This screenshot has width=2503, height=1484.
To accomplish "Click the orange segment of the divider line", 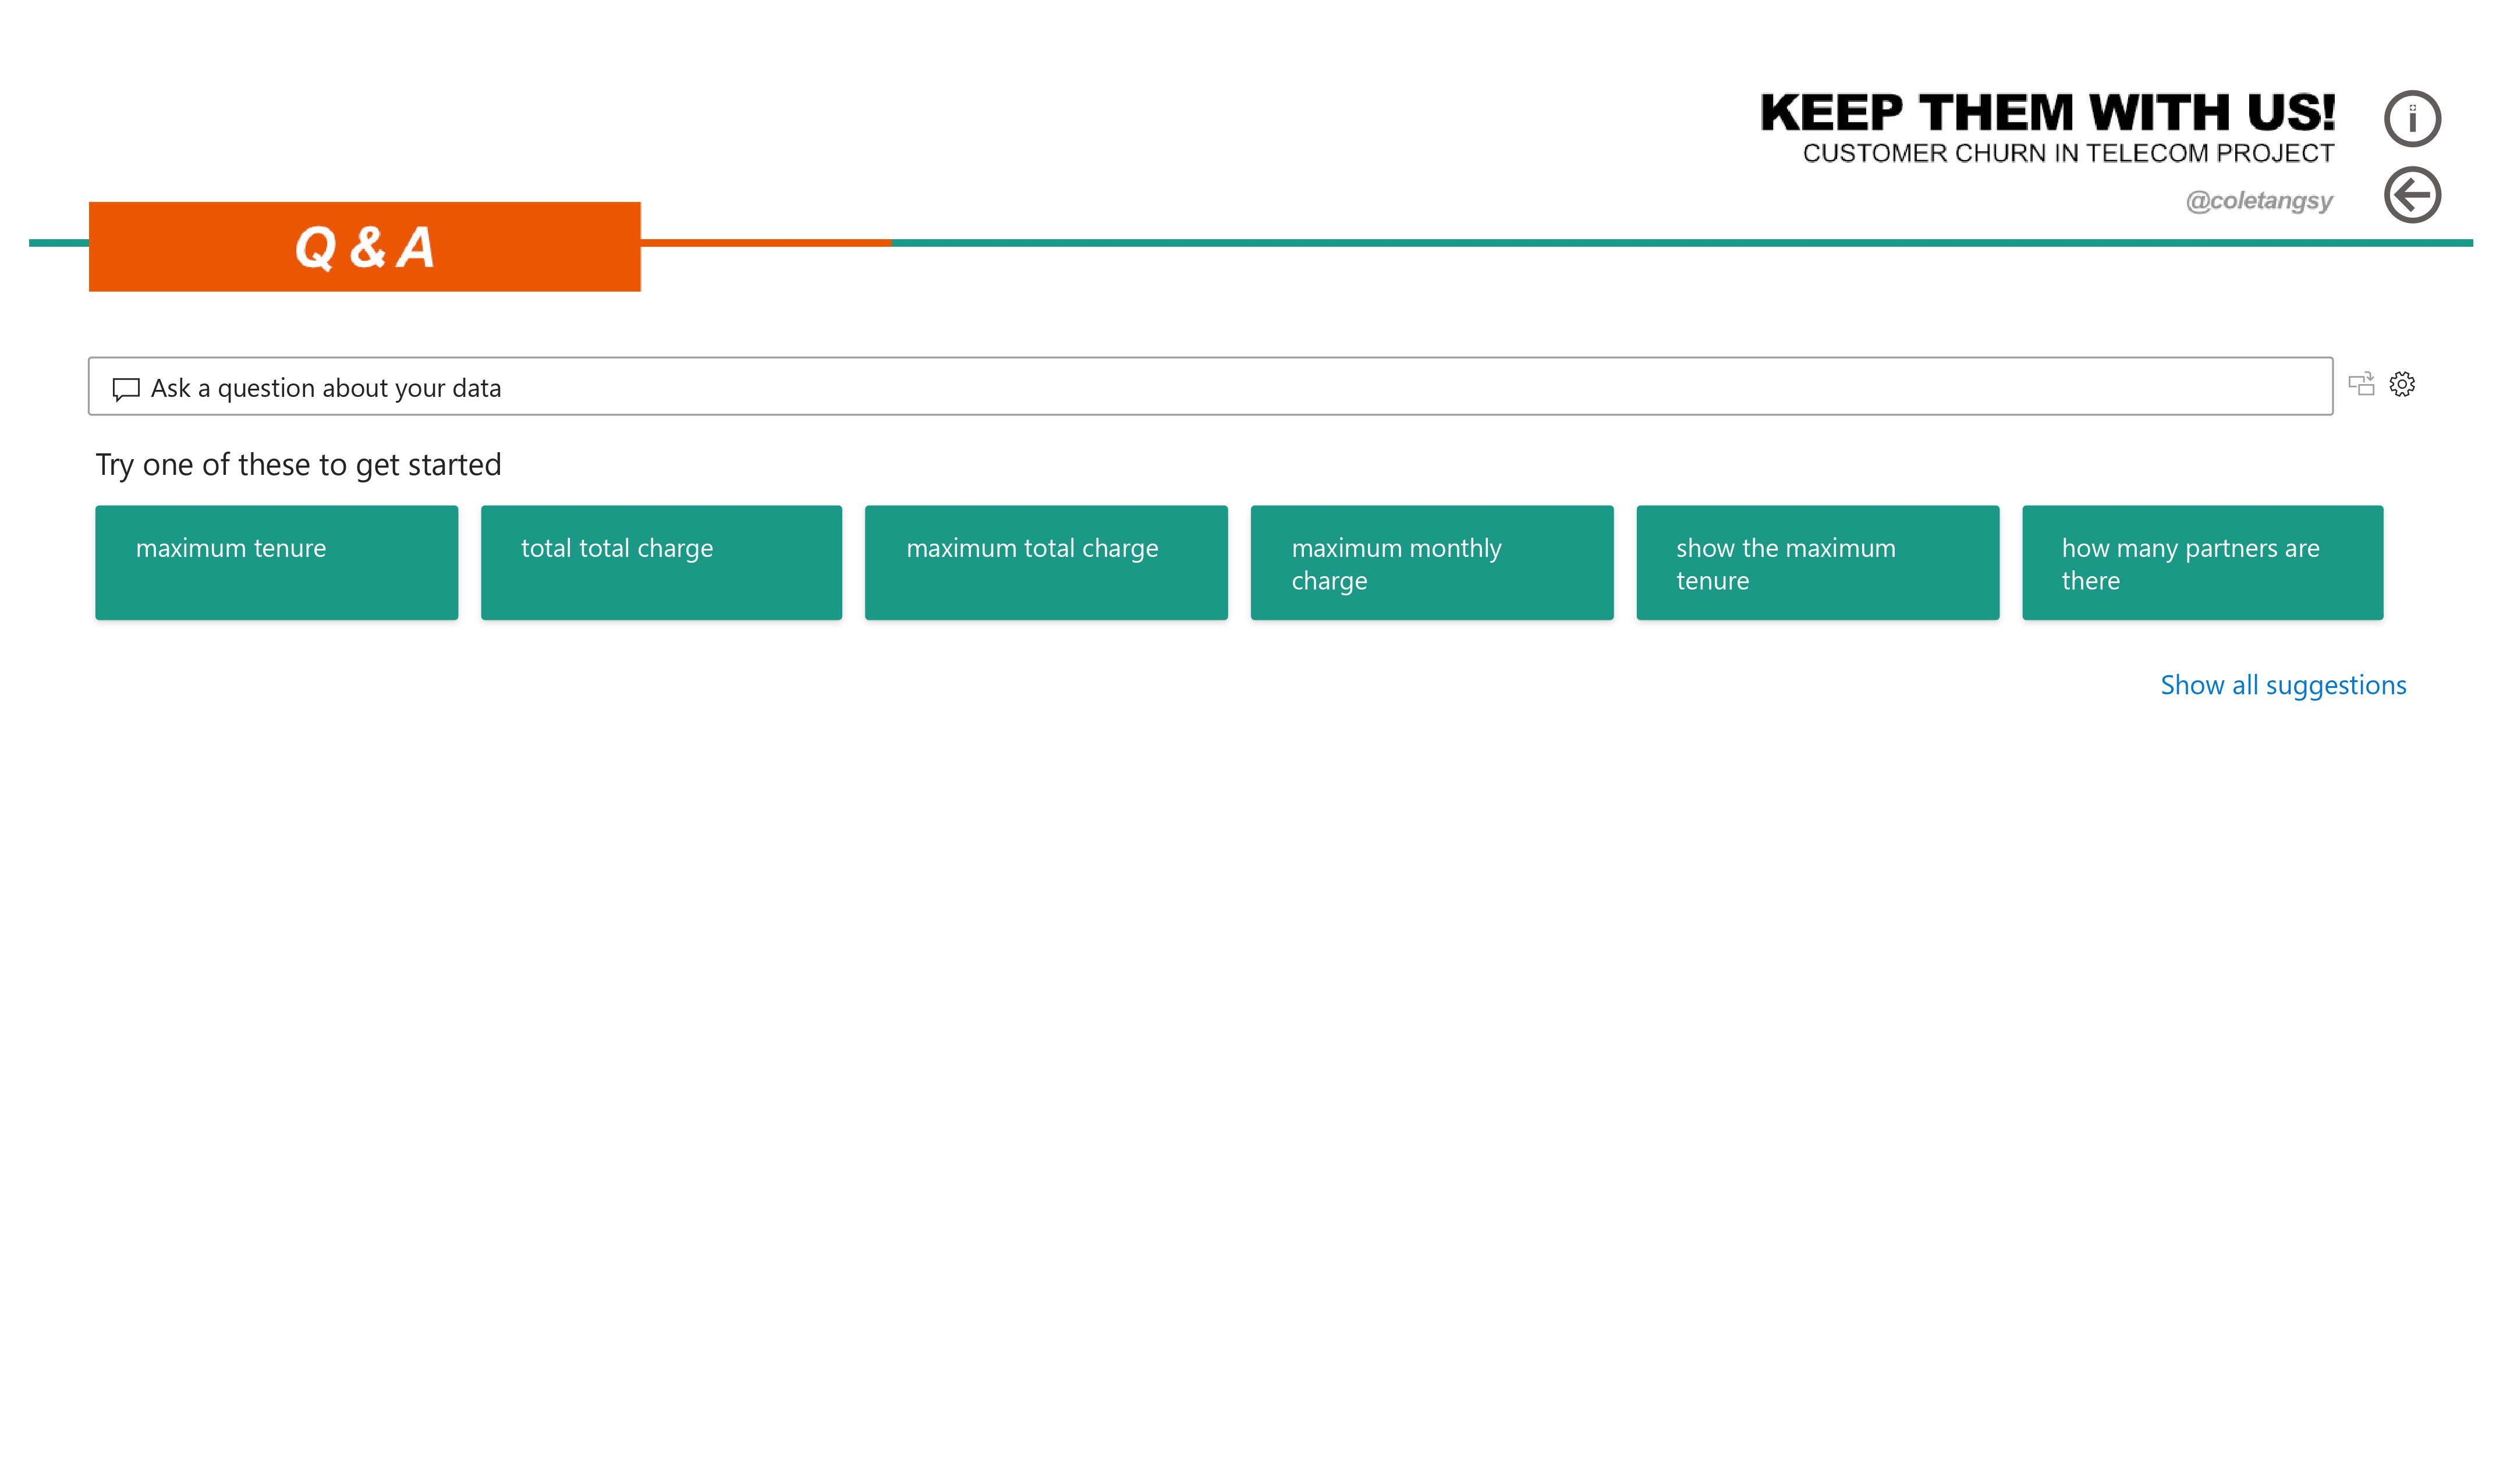I will tap(765, 243).
